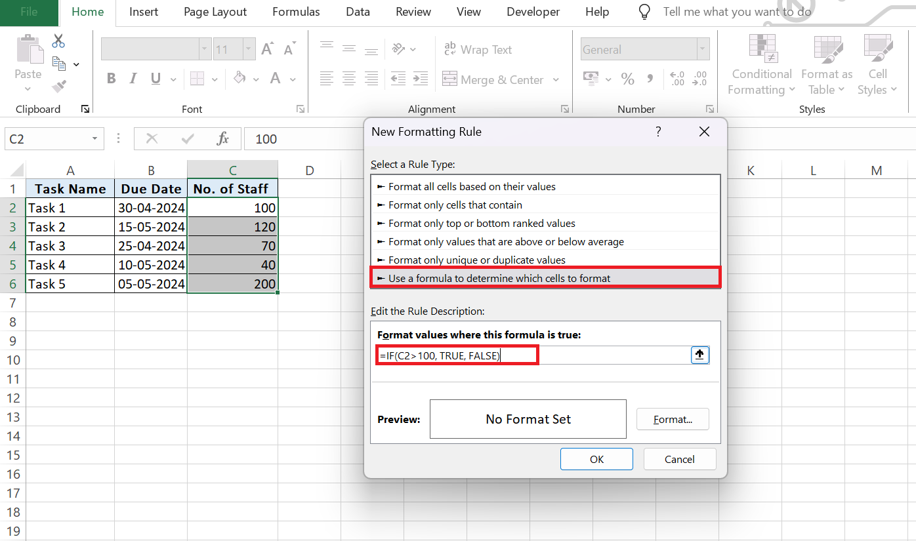This screenshot has height=541, width=916.
Task: Switch to the Formulas tab
Action: pyautogui.click(x=296, y=12)
